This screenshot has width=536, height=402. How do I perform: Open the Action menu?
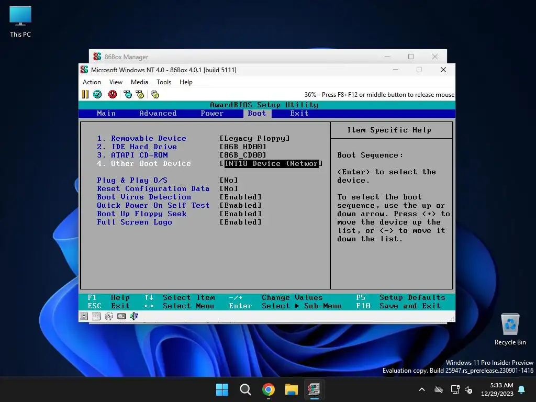(92, 82)
